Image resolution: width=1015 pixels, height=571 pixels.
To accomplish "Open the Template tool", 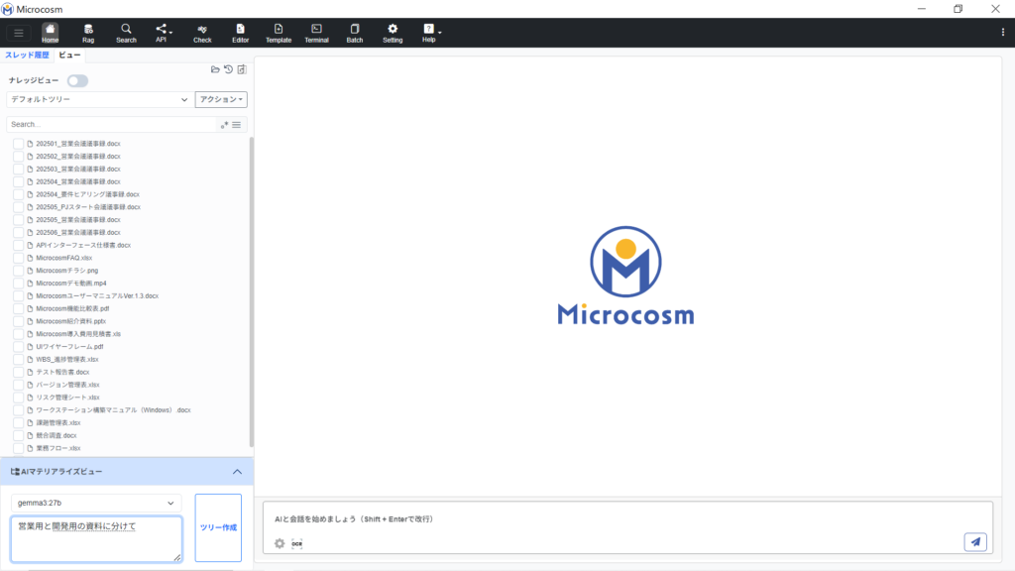I will pyautogui.click(x=279, y=33).
